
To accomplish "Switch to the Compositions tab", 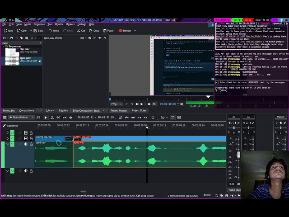I will (27, 110).
